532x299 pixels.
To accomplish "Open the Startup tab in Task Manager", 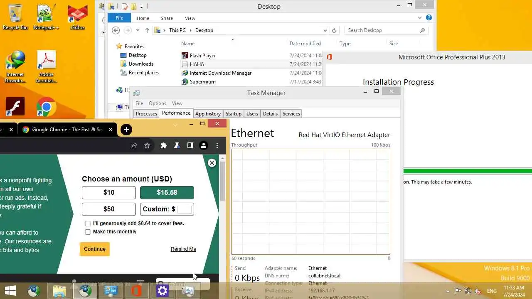I will pos(234,114).
